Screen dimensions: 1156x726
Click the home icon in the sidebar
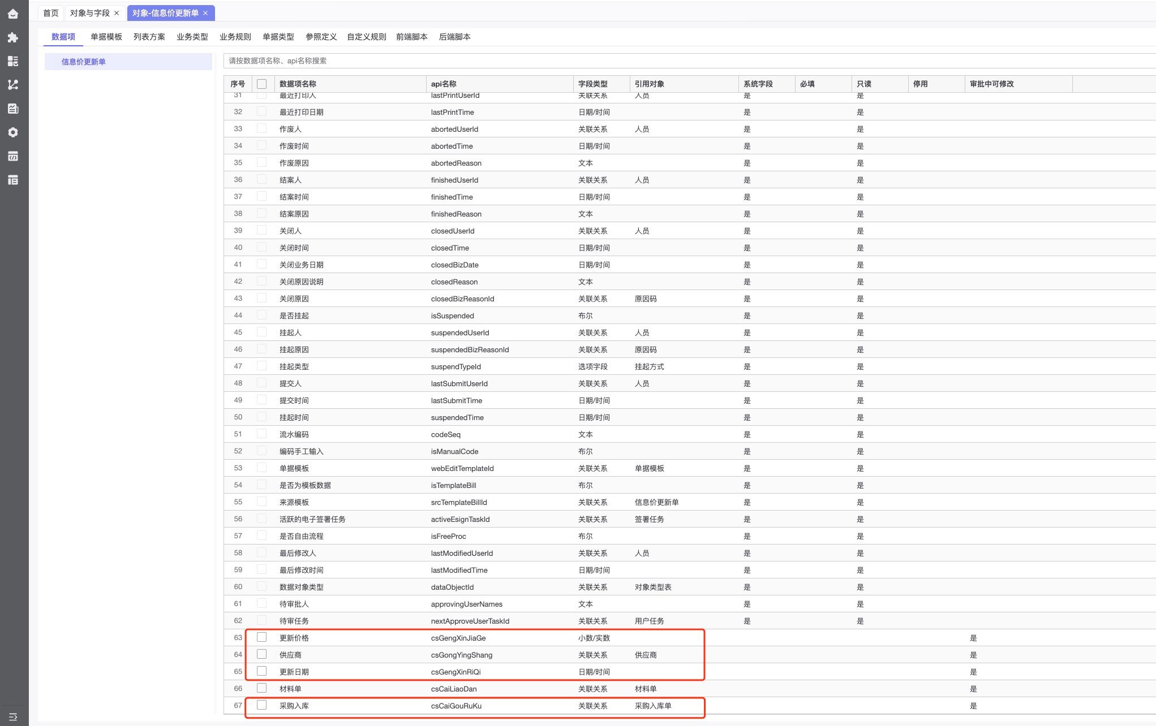point(13,14)
